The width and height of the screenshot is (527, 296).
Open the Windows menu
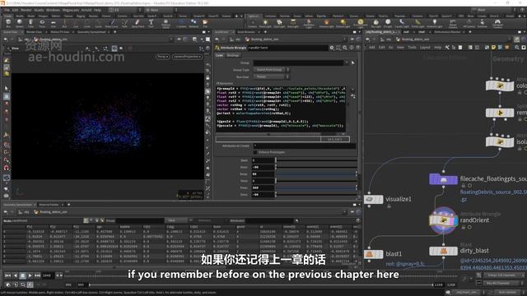tap(53, 10)
